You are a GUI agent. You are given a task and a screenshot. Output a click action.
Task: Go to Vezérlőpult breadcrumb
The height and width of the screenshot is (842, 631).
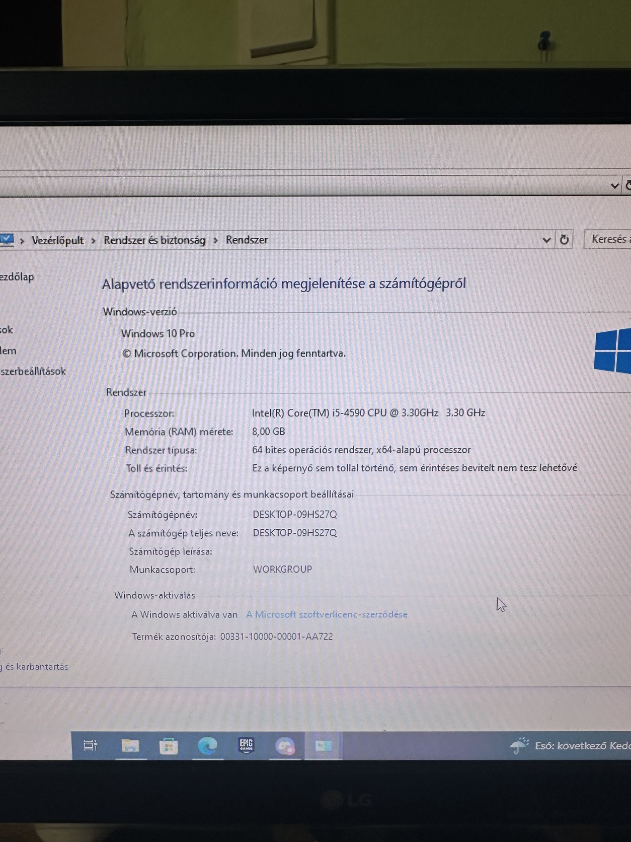(58, 240)
